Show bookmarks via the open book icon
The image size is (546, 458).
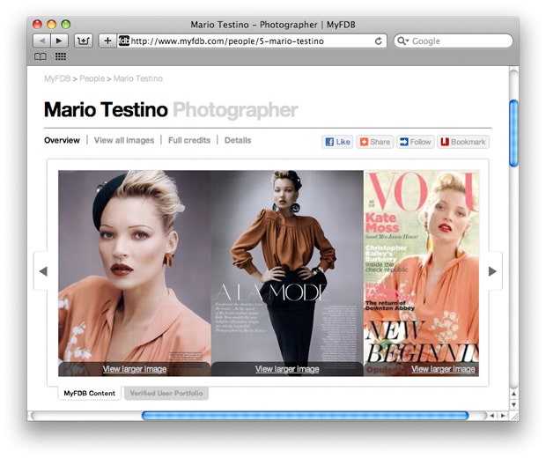click(41, 56)
